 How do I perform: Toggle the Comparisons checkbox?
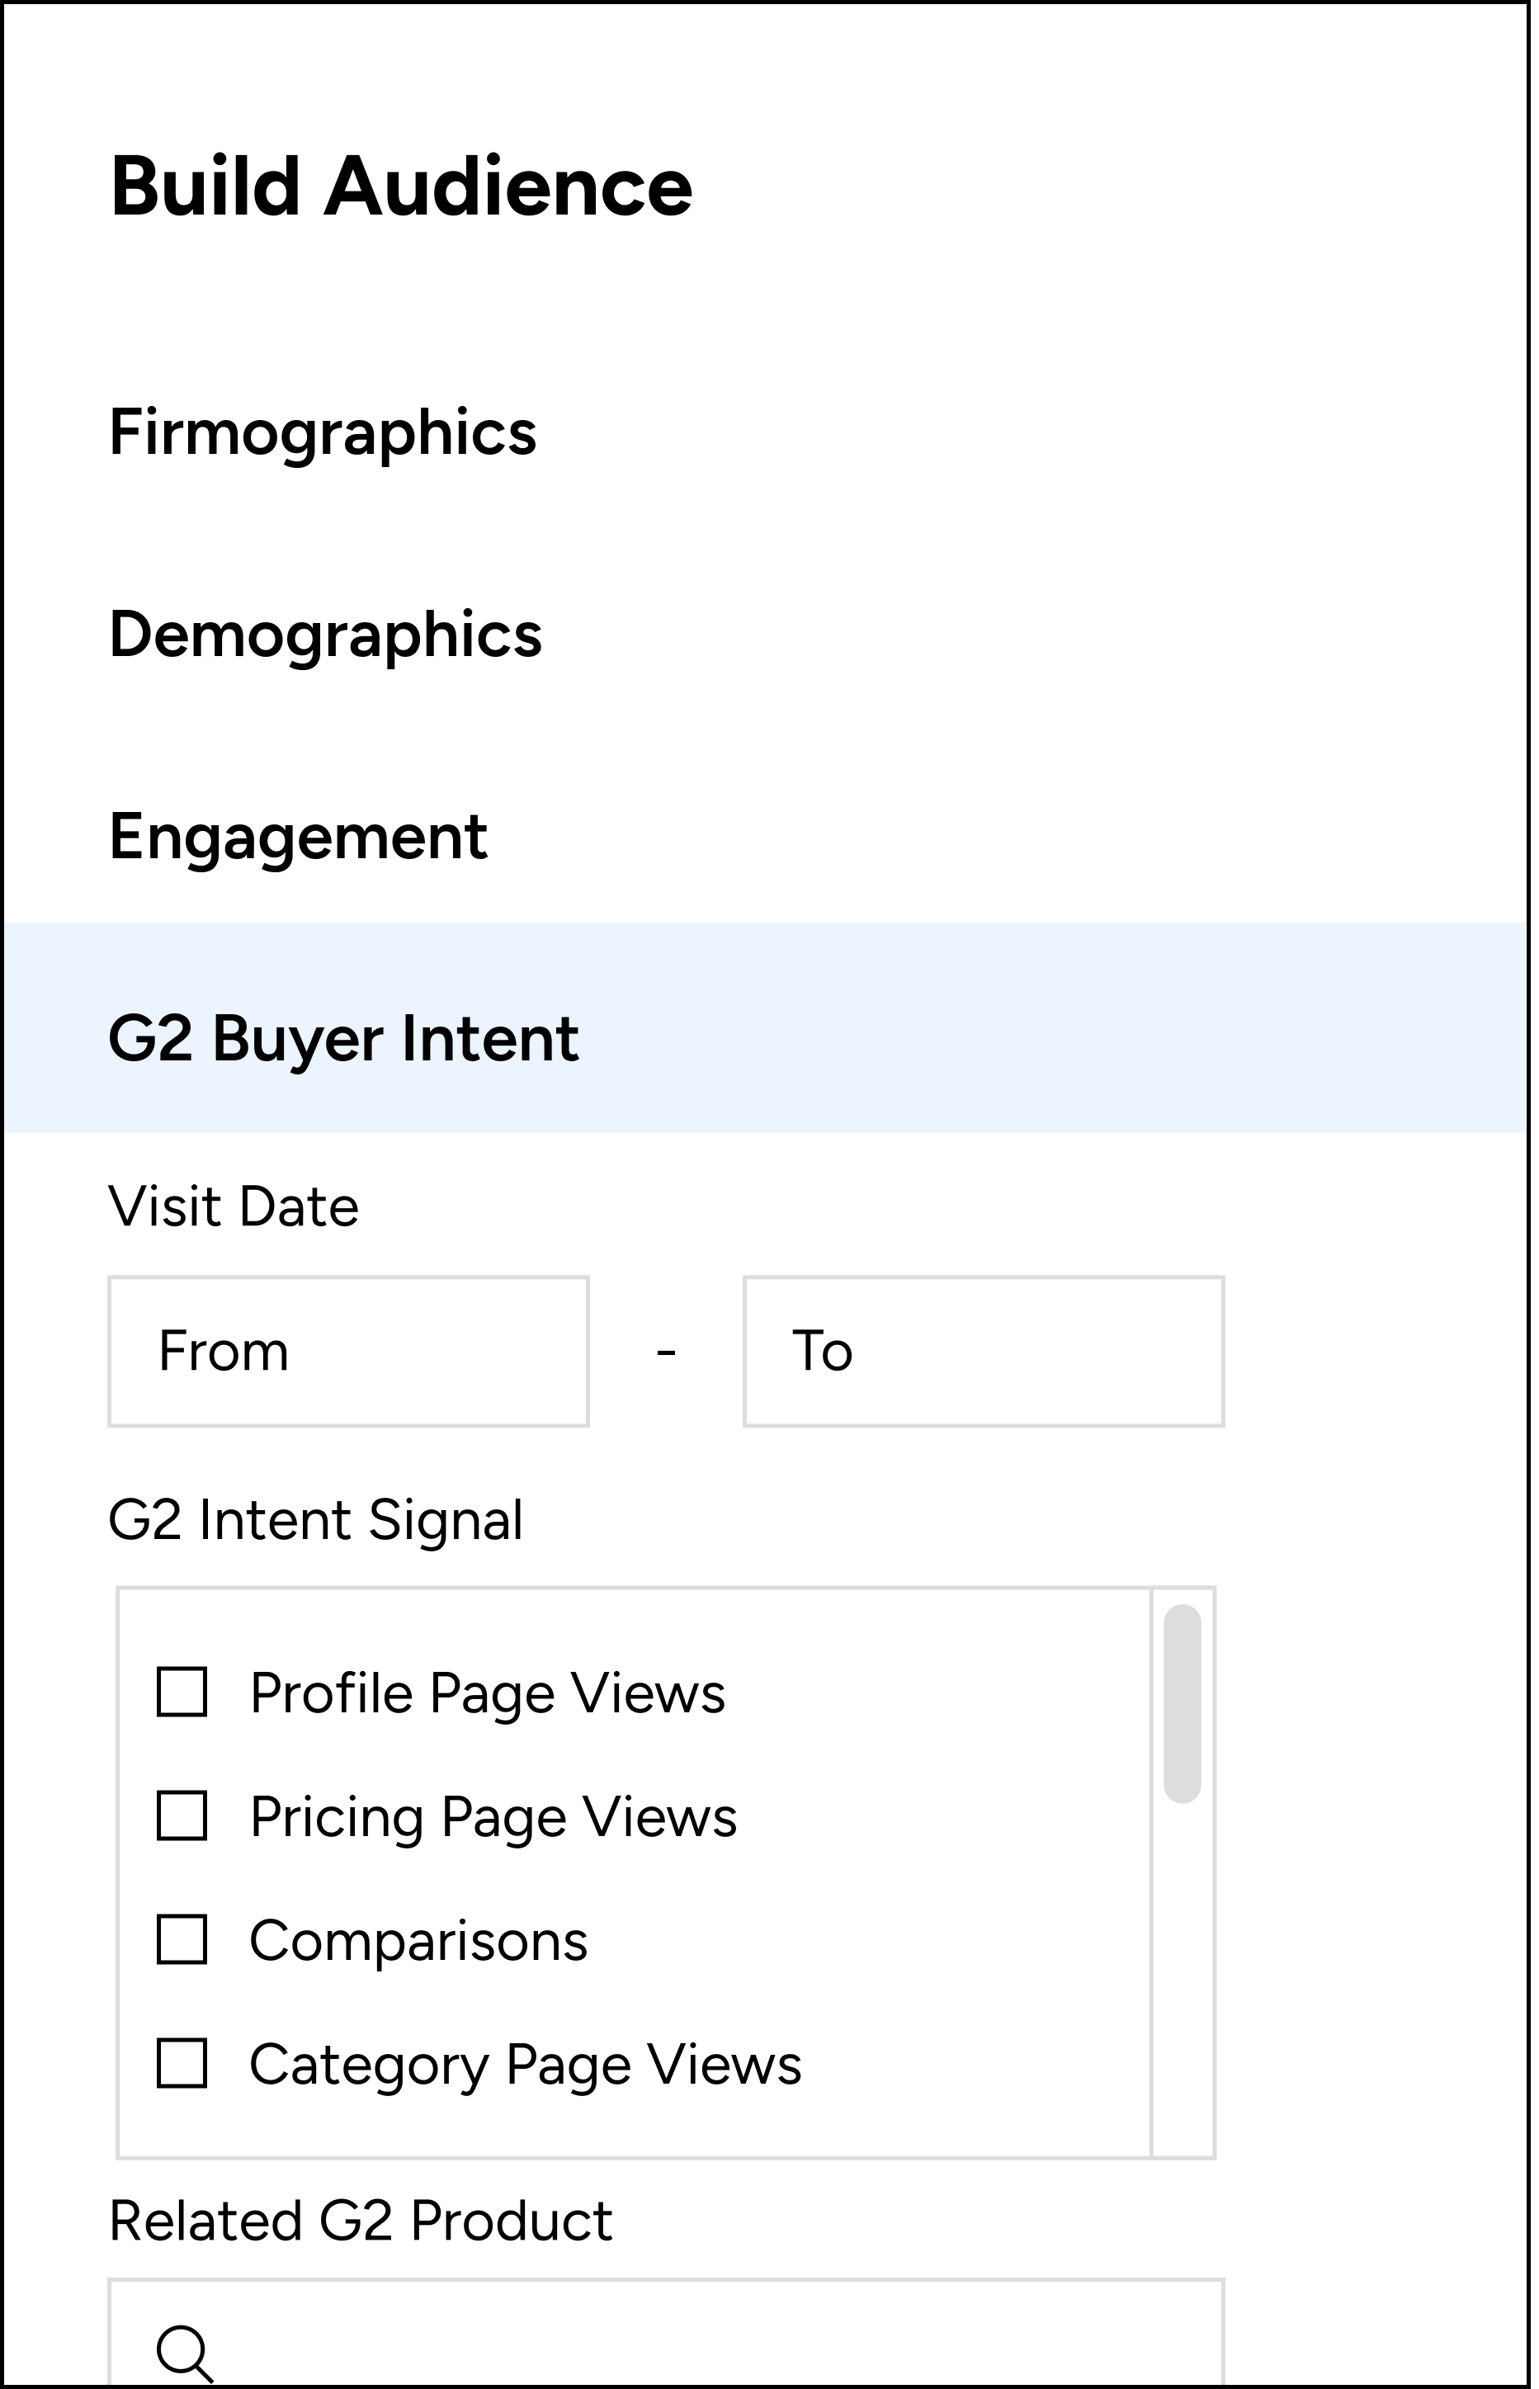(182, 1939)
